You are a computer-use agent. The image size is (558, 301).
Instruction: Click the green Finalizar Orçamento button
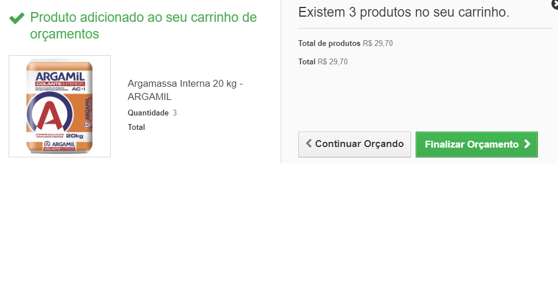[x=476, y=144]
